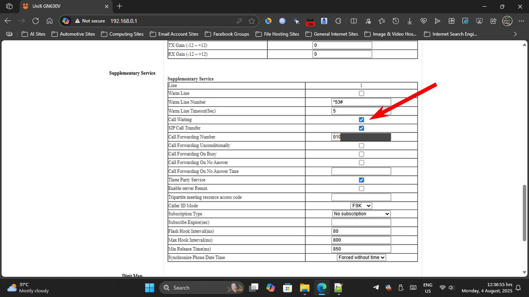Open the browser profile avatar

(507, 21)
